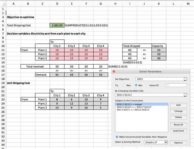
Task: Click the 'Demand' label cell
Action: [x=43, y=75]
